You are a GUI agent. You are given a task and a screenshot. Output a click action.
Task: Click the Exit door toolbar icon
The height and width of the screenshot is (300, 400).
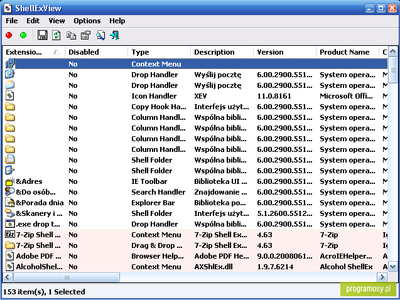coord(114,35)
